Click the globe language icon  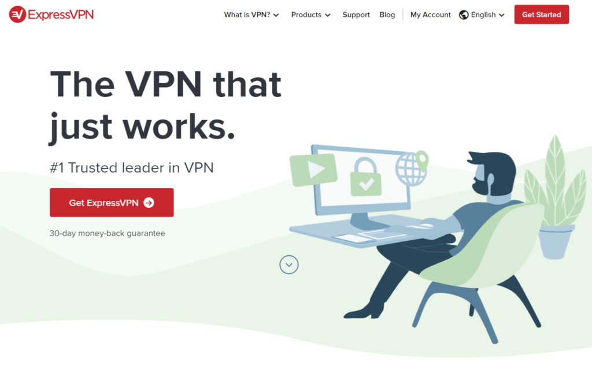pos(464,14)
